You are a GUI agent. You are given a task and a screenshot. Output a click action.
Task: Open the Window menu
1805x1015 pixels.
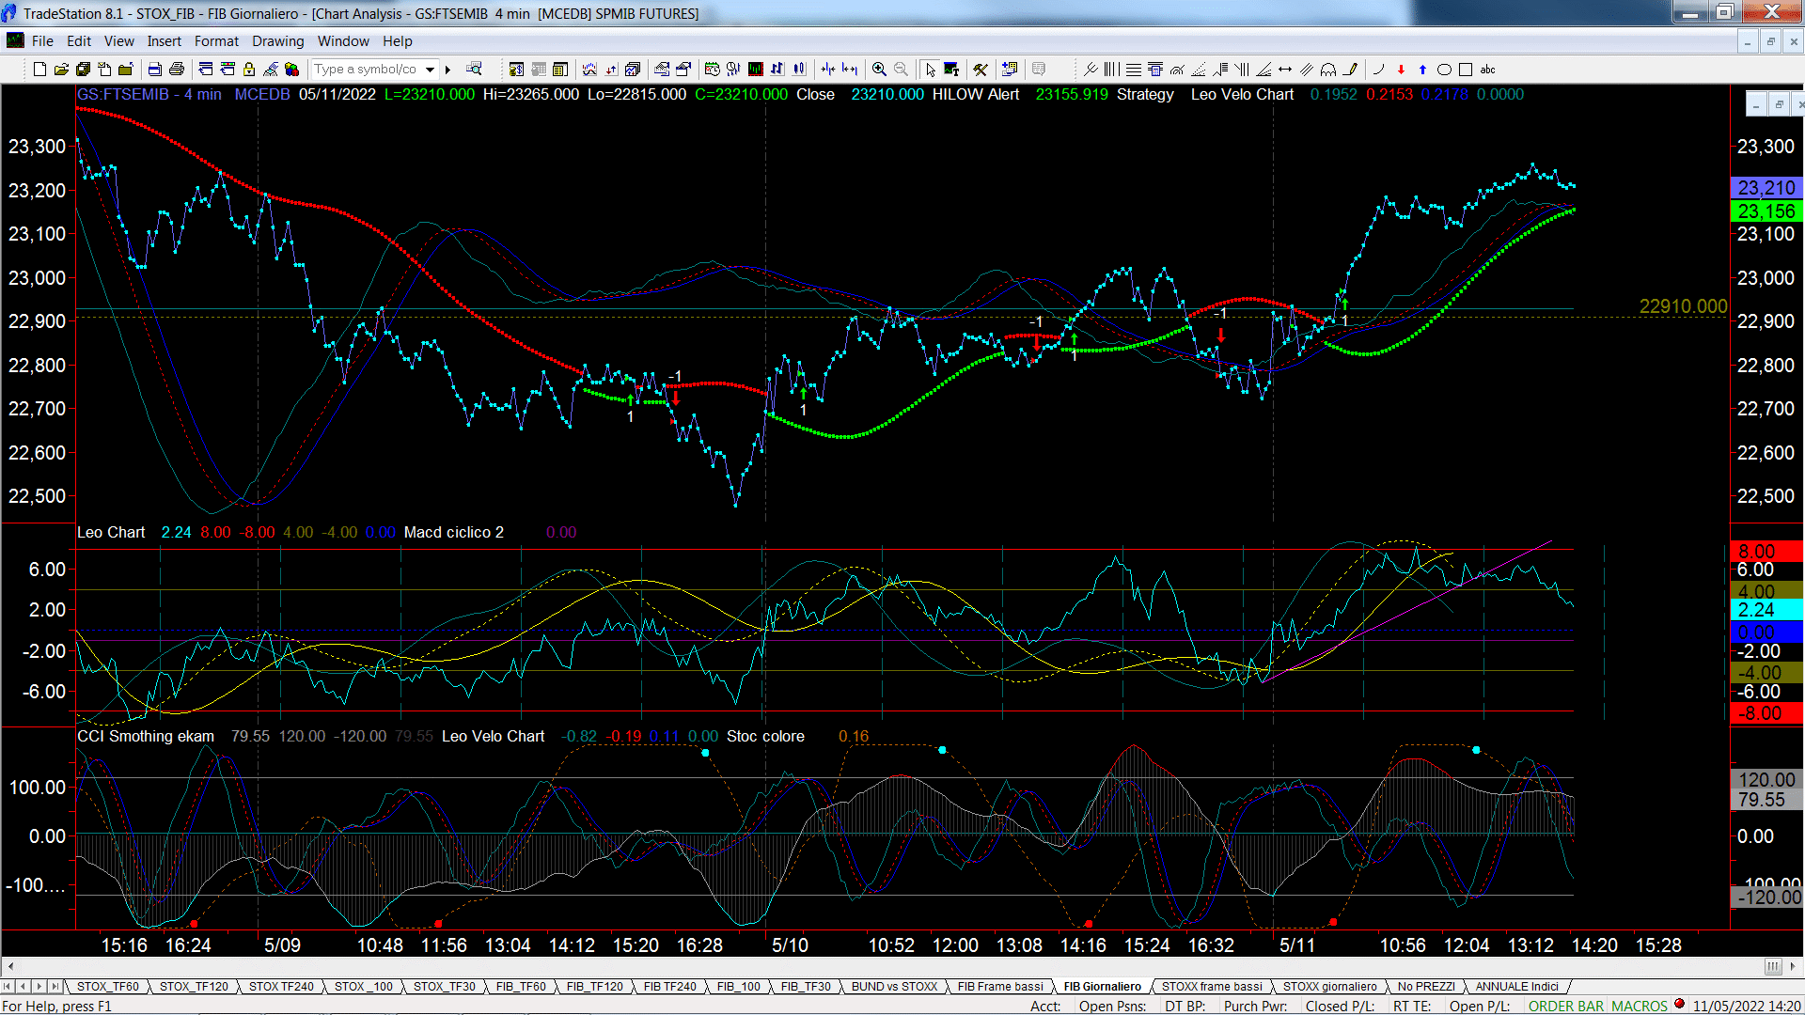343,41
